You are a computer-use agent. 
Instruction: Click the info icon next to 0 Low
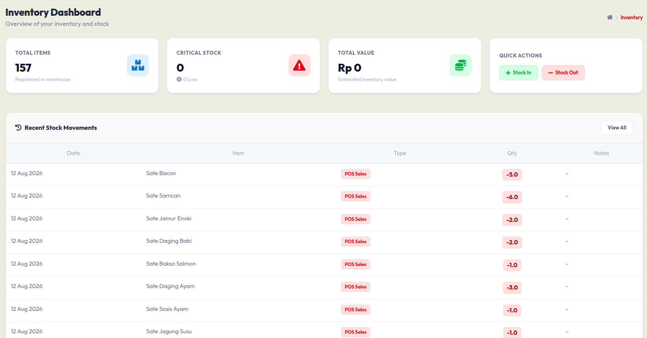pos(179,79)
